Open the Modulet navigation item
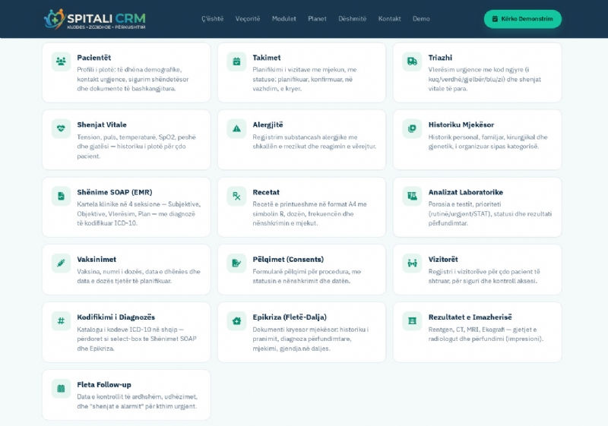The image size is (608, 426). (283, 18)
